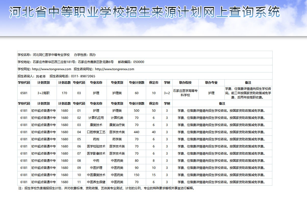307x201 pixels.
Task: Click 保定市 value 15 cell
Action: click(x=154, y=175)
